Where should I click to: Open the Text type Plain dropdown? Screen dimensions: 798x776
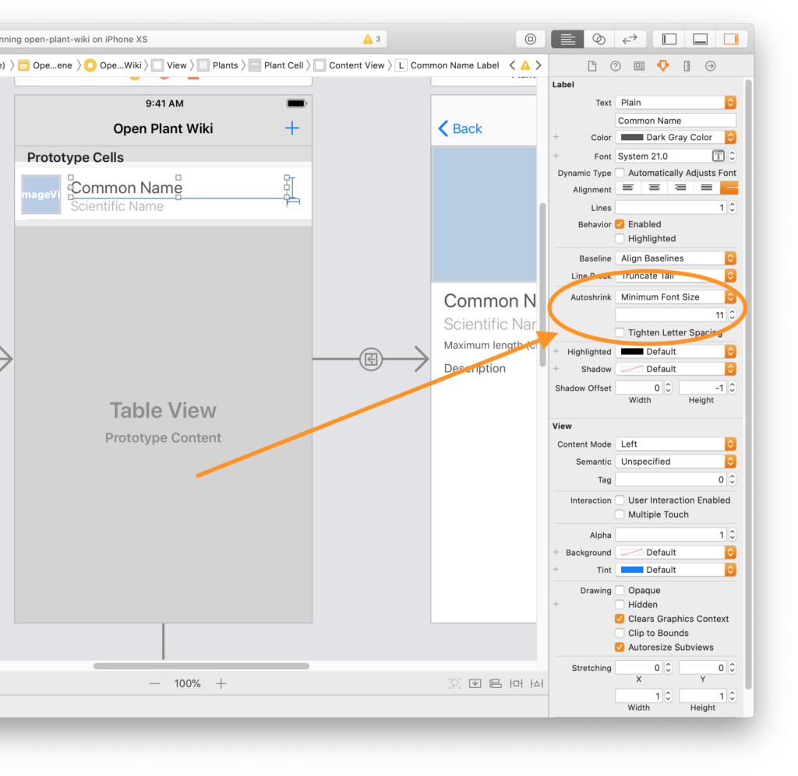[676, 103]
